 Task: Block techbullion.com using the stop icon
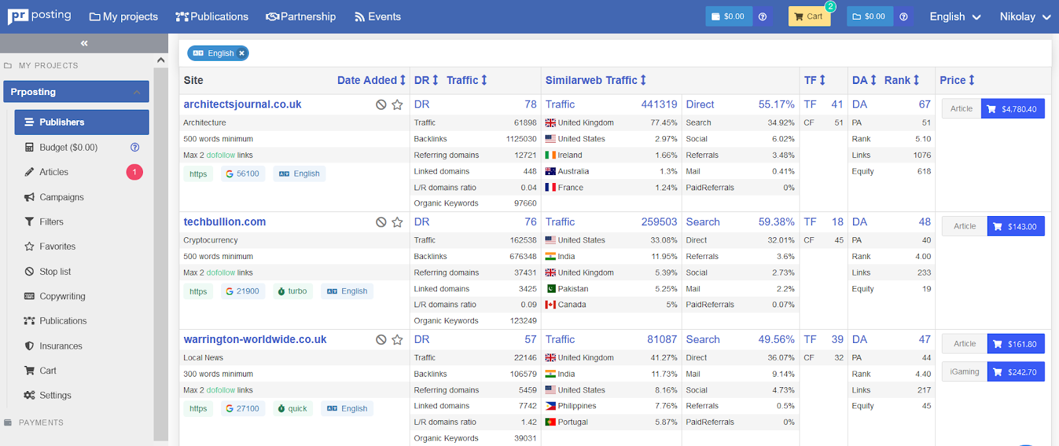(381, 222)
